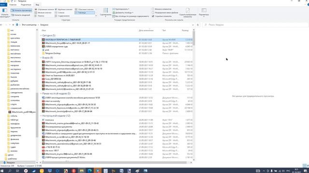Collapse the Сегодня (5) group
Screen dimensions: 309x173
41,36
